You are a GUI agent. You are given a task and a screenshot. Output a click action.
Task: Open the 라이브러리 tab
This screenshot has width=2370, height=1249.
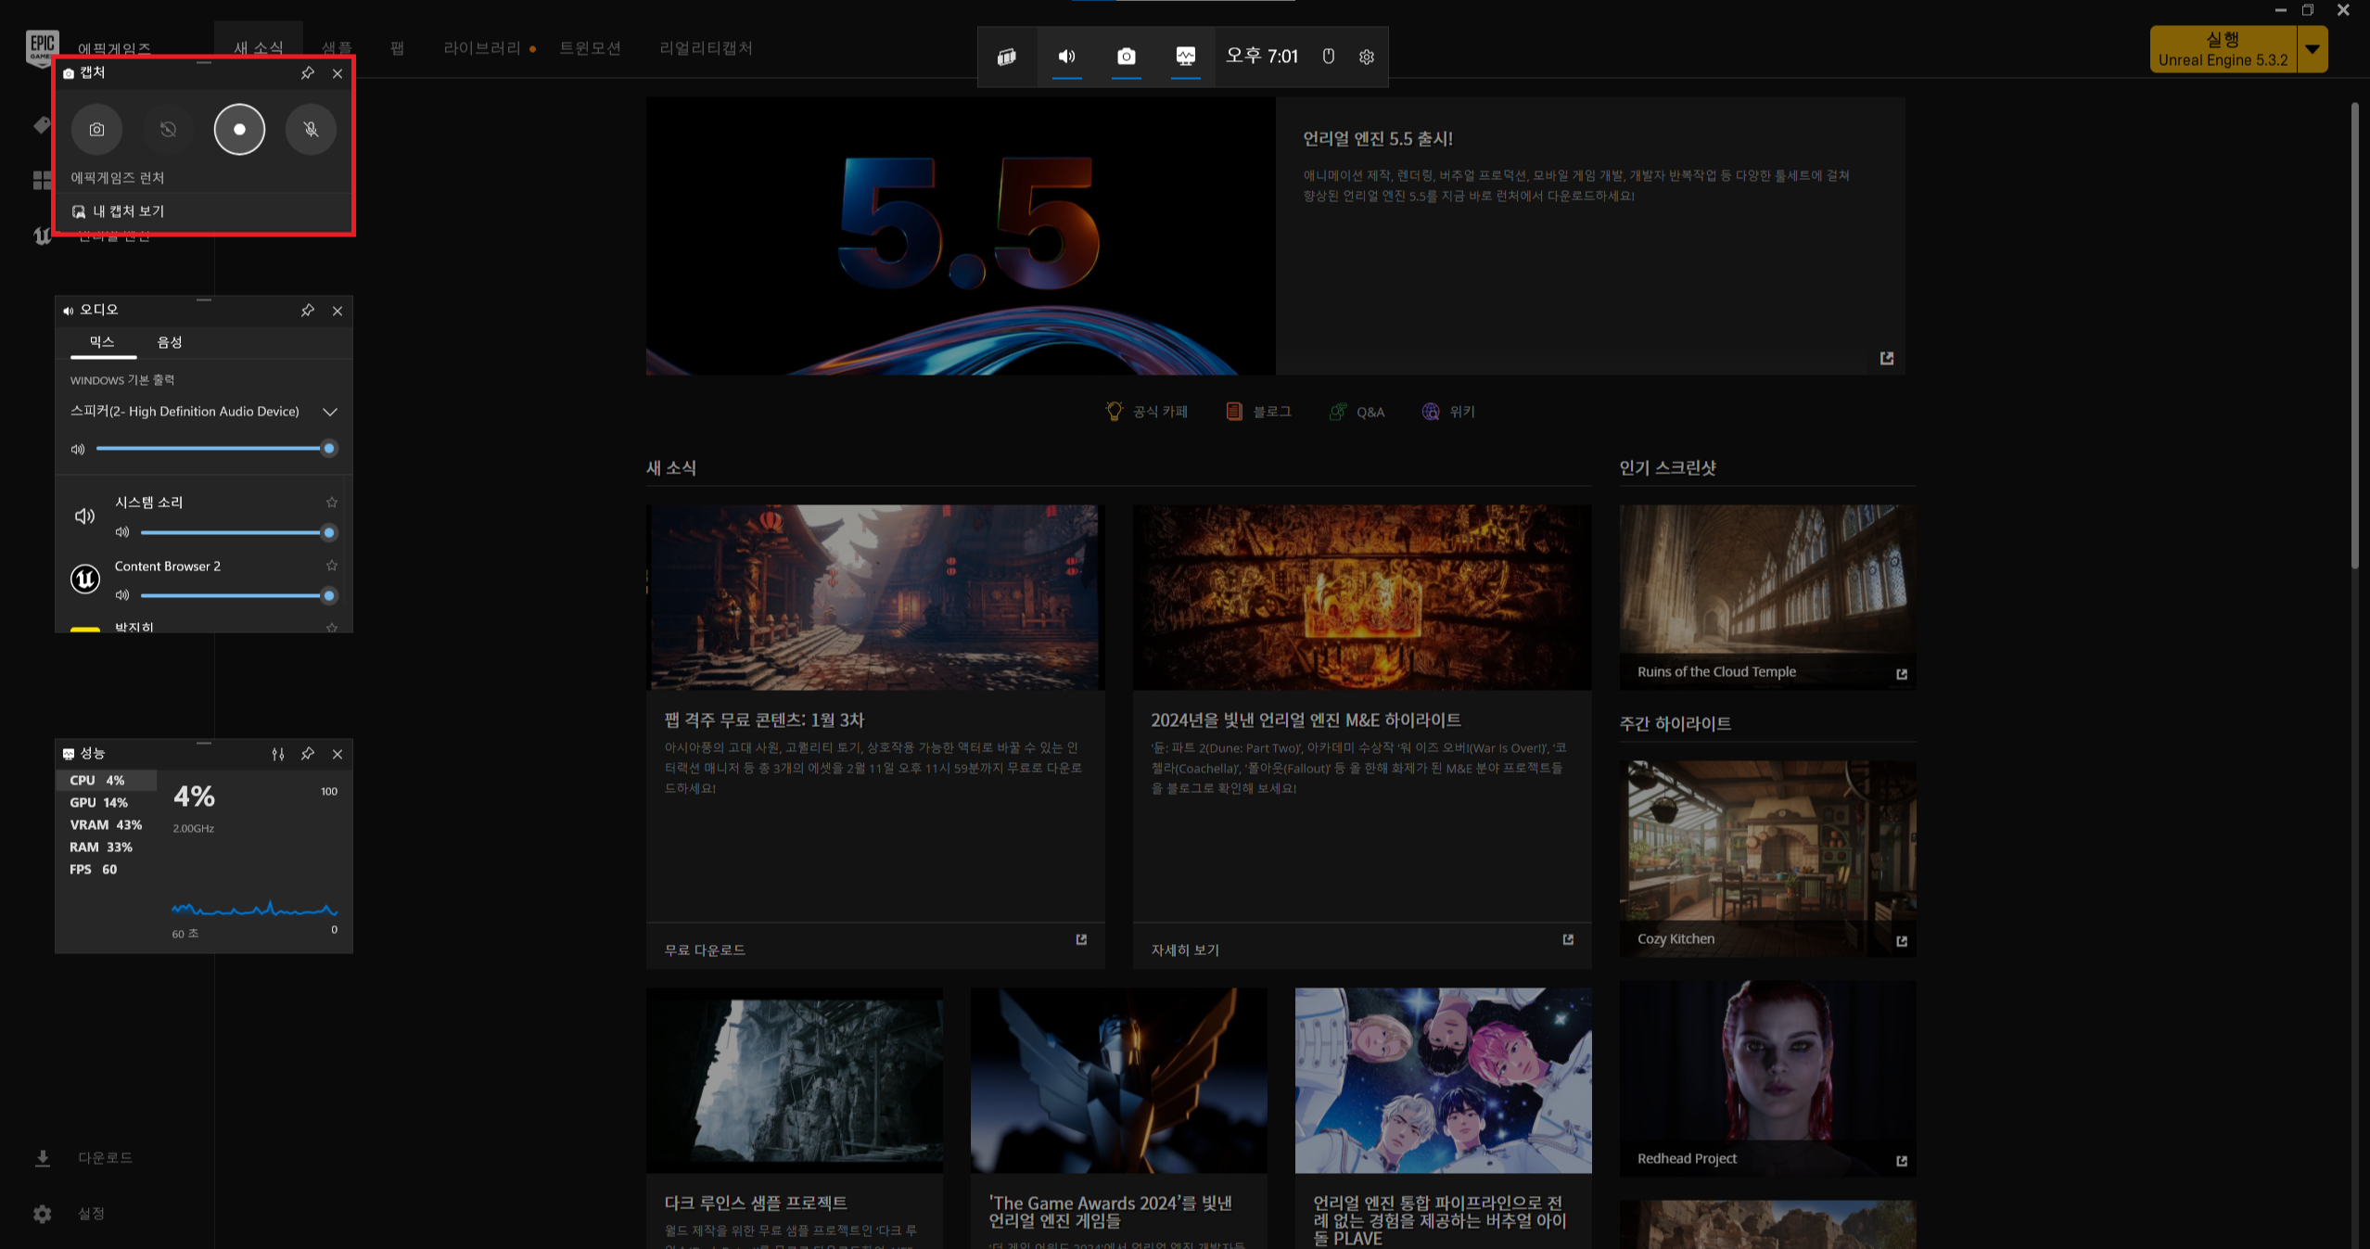pyautogui.click(x=481, y=48)
